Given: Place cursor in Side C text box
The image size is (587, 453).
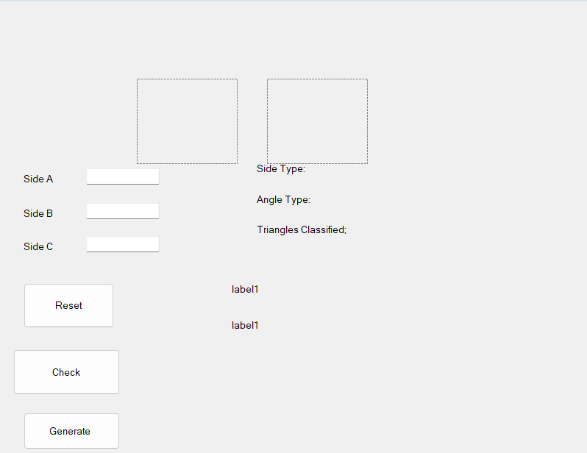Looking at the screenshot, I should coord(123,244).
